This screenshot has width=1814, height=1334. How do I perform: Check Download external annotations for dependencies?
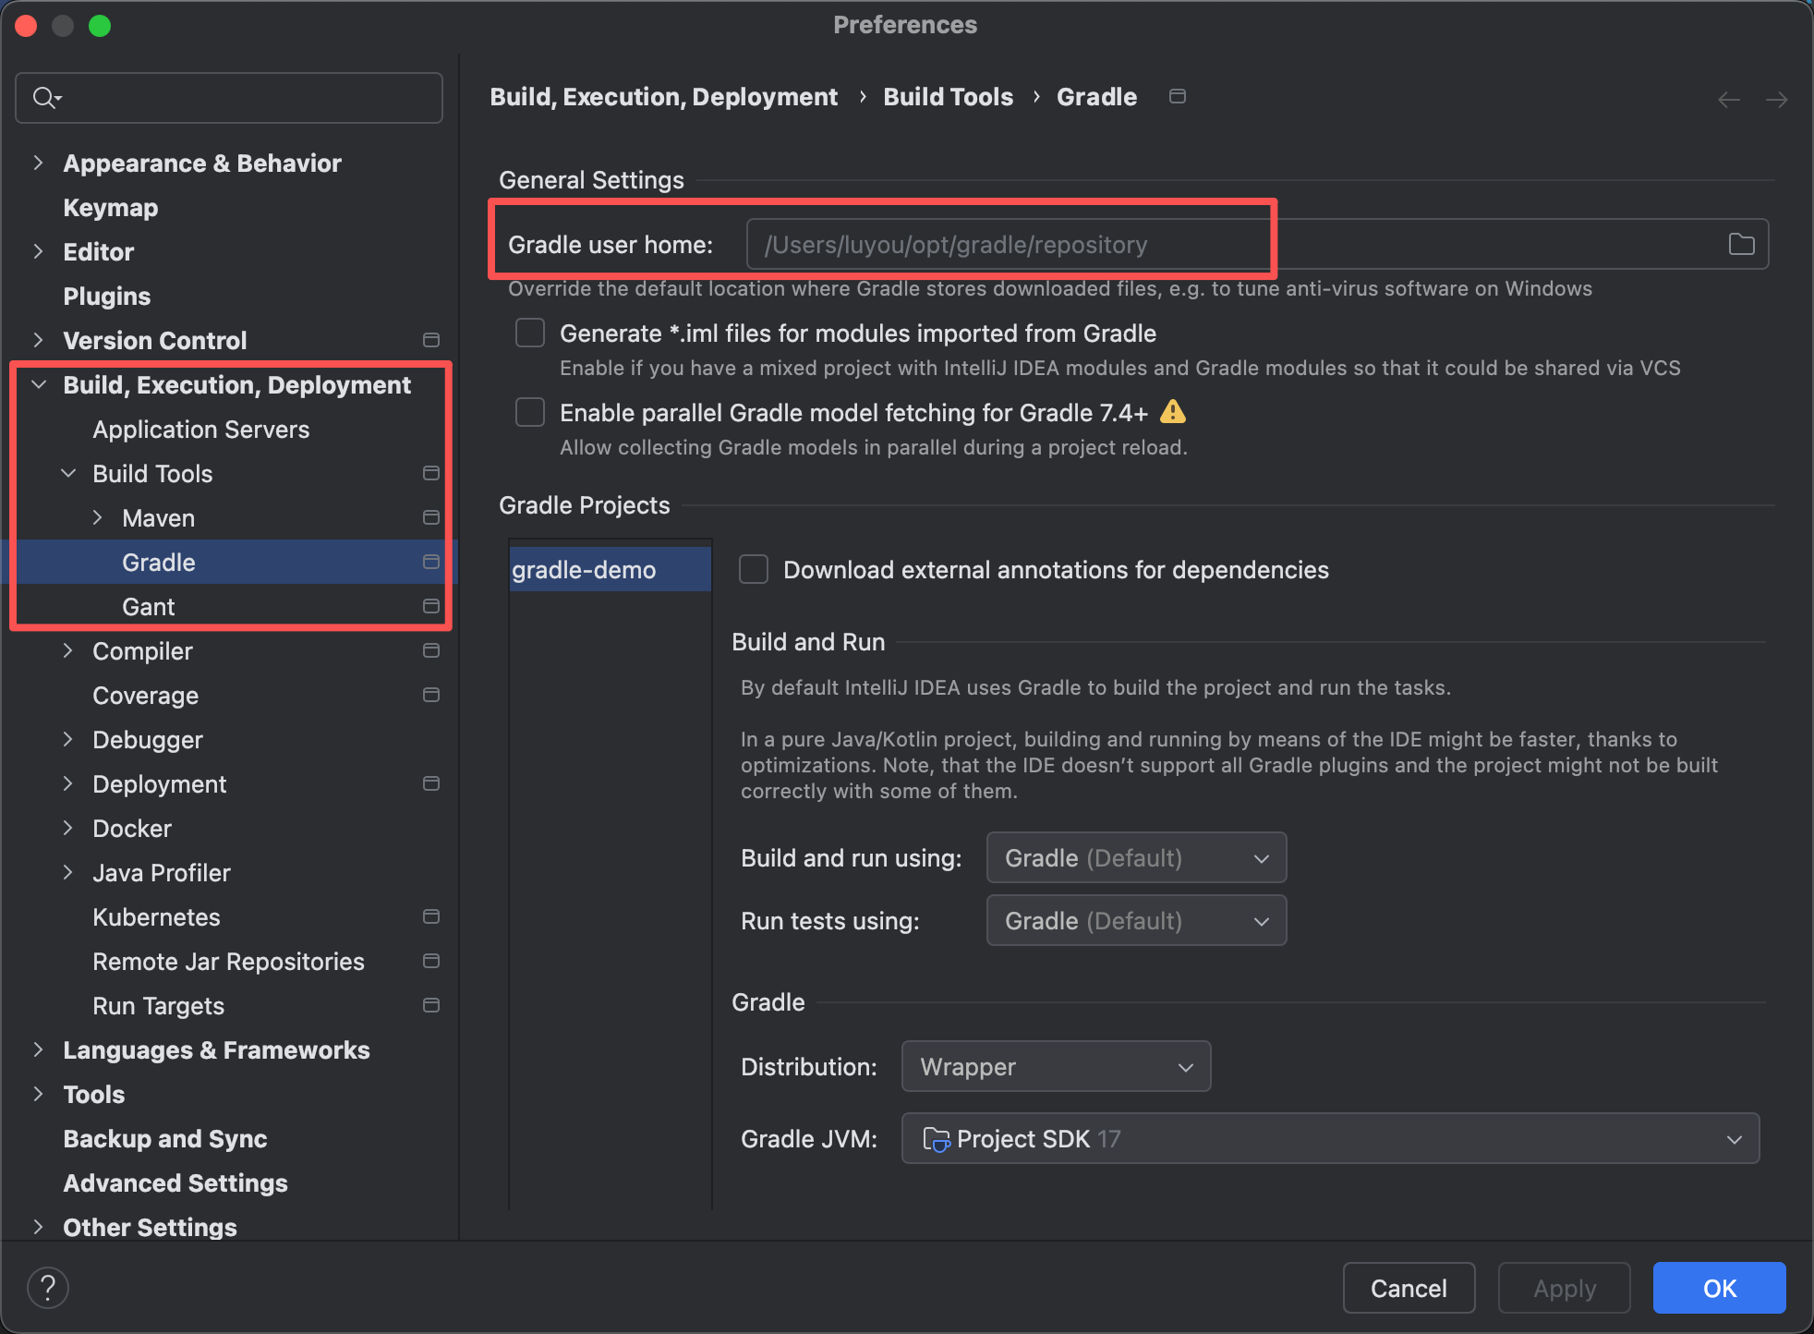pos(753,569)
